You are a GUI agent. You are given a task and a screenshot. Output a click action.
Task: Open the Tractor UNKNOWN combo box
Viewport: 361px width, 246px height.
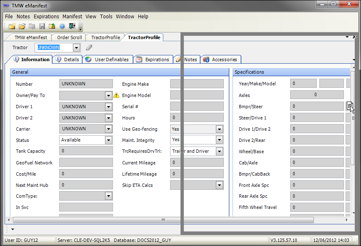tap(76, 48)
